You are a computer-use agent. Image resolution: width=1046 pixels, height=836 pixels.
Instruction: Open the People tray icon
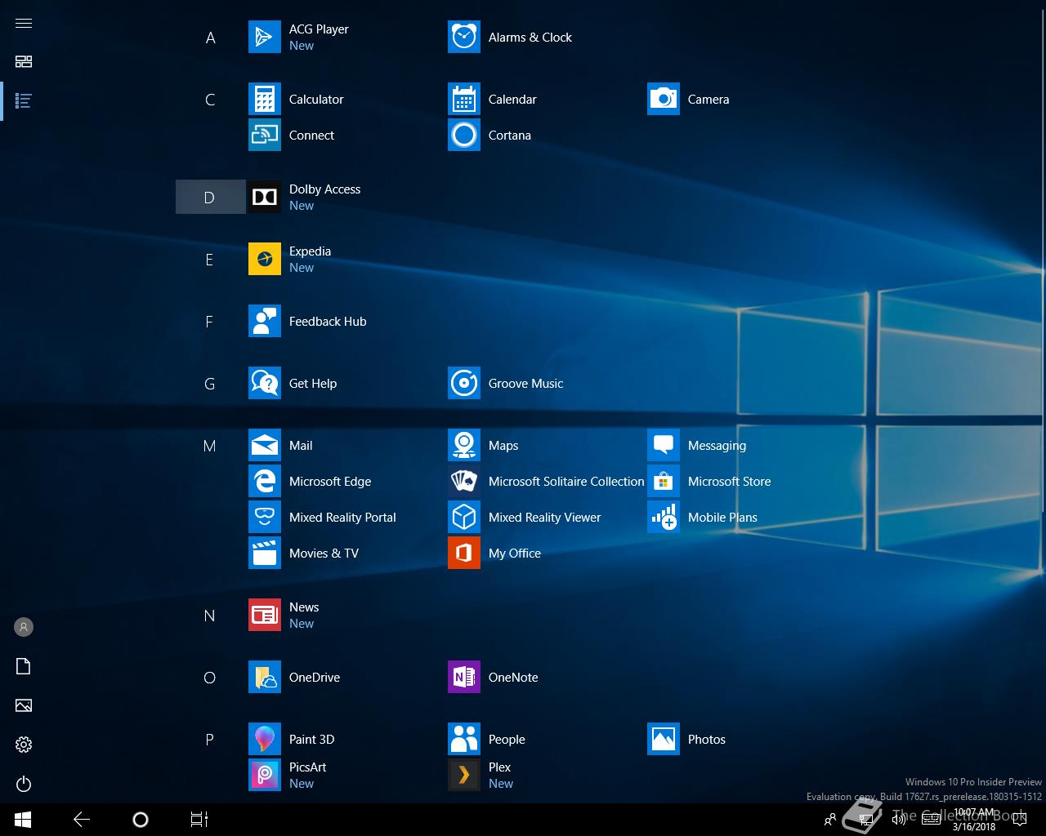click(830, 820)
